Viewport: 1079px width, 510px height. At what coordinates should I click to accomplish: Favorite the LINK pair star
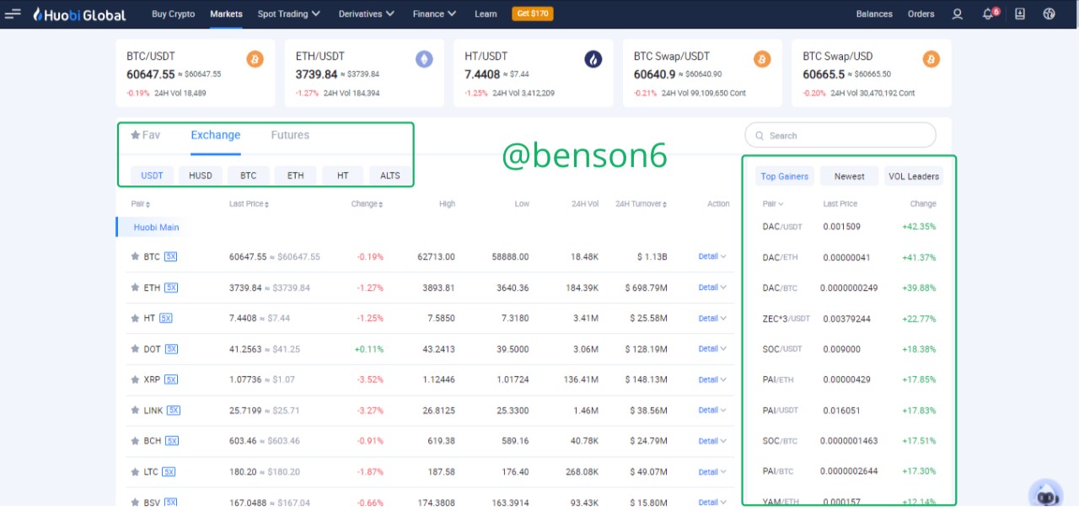click(x=135, y=411)
